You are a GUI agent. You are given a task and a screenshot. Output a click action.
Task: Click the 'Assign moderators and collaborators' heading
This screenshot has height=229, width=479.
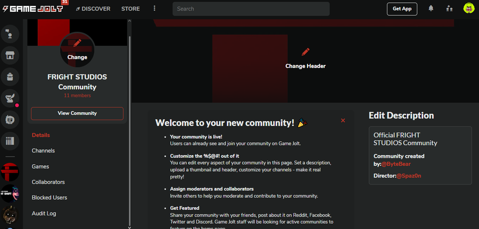212,189
